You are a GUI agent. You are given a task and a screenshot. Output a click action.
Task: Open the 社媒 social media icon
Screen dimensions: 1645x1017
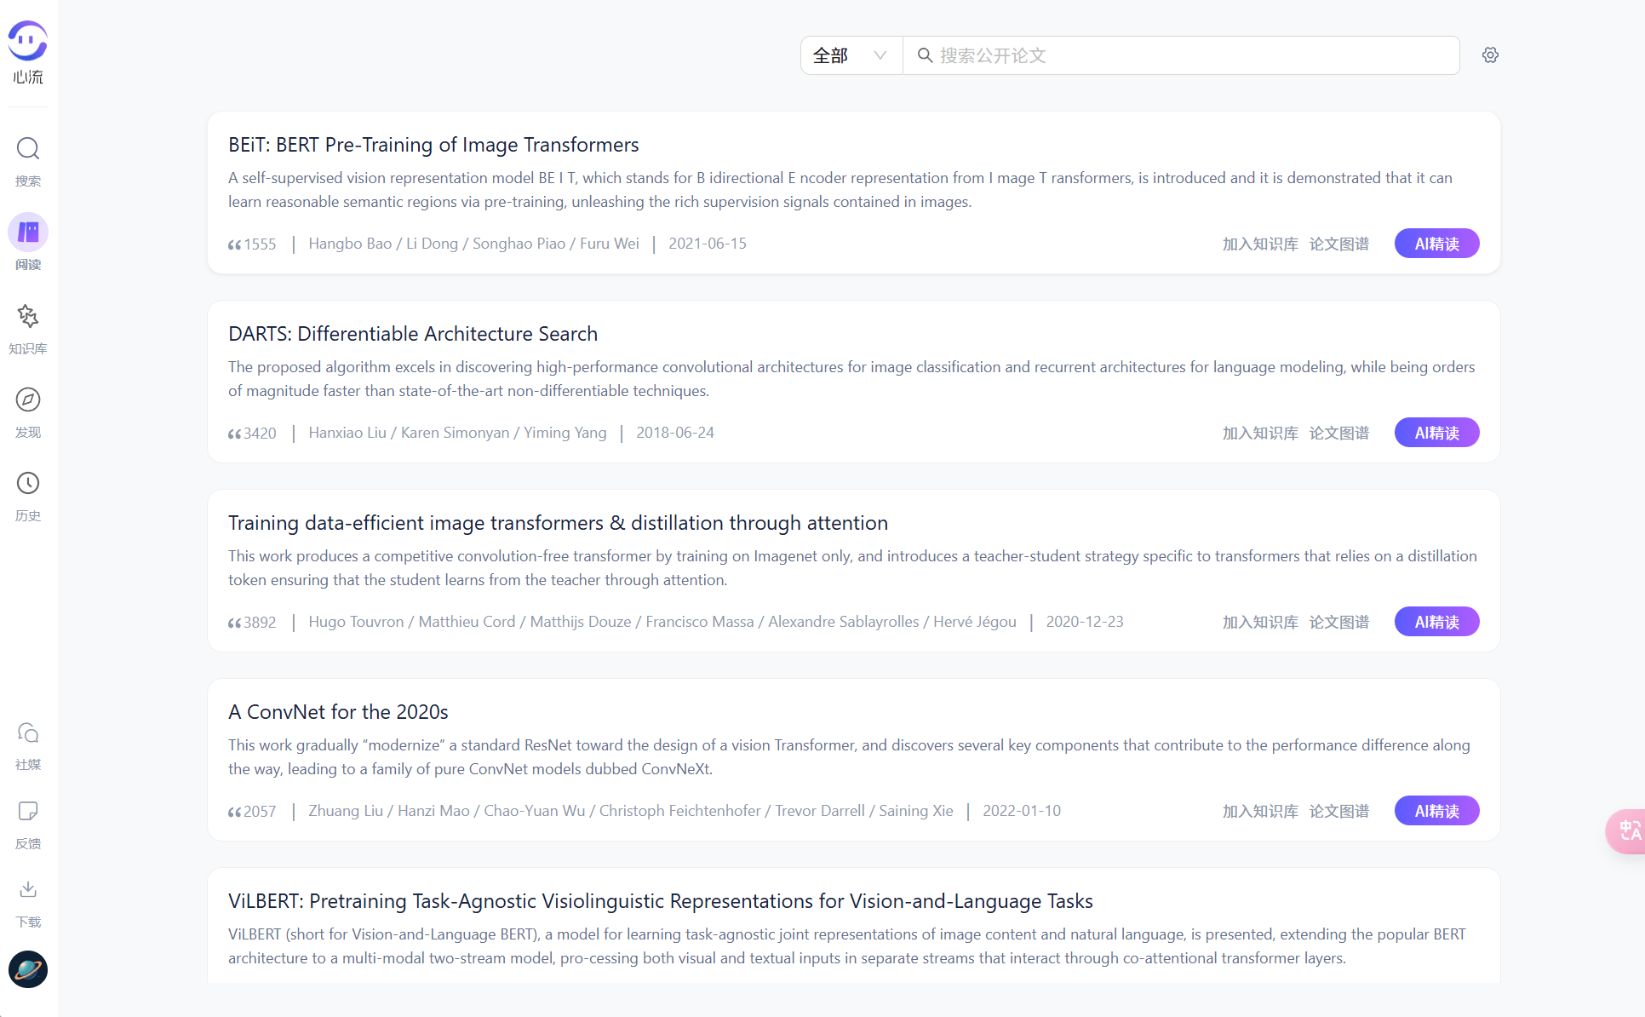point(28,733)
